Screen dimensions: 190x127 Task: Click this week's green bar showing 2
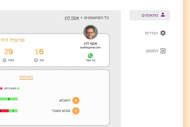tap(9, 99)
